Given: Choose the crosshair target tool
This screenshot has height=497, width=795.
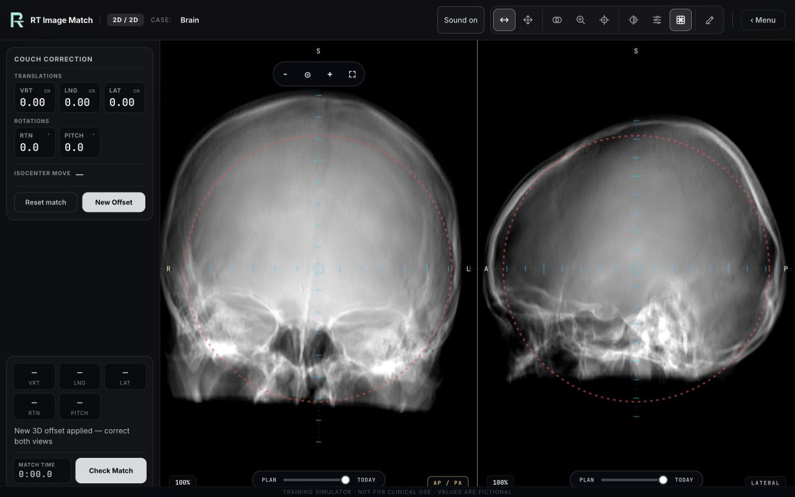Looking at the screenshot, I should (x=604, y=20).
